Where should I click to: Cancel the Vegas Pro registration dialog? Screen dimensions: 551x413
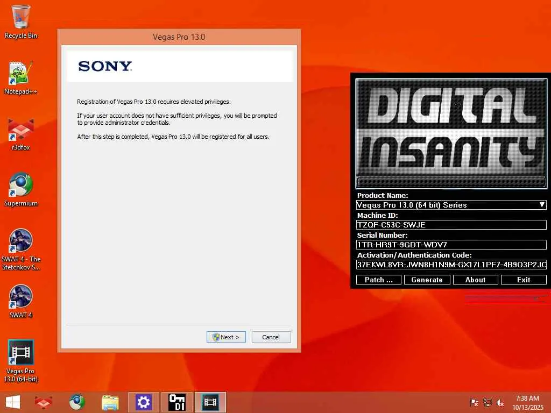[271, 337]
